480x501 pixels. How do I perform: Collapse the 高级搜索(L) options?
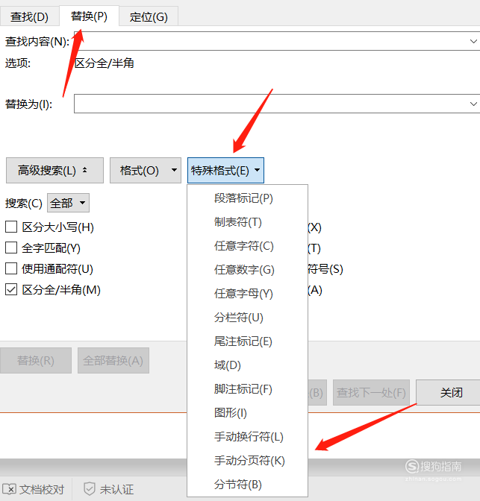pyautogui.click(x=54, y=170)
